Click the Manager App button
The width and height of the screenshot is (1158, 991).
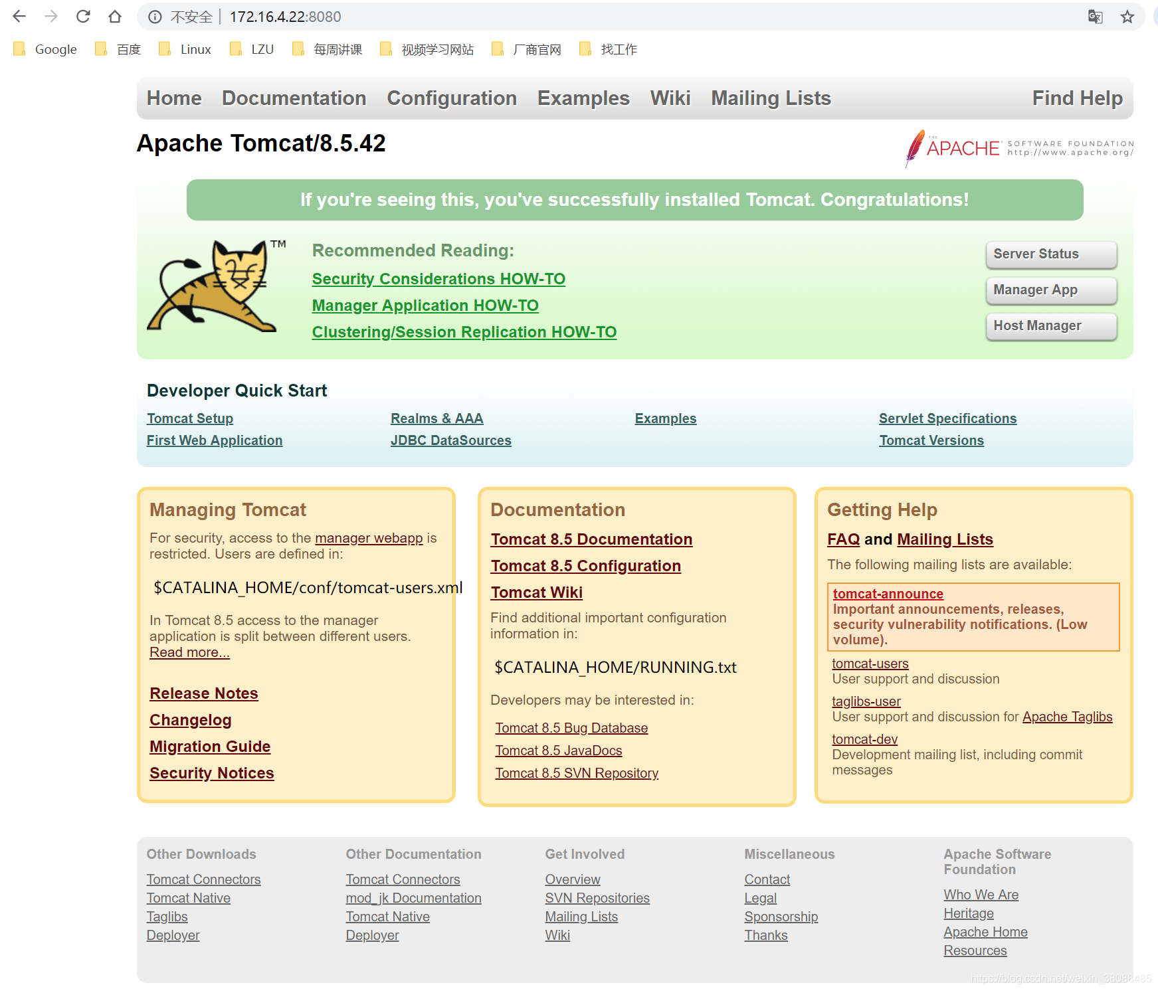click(1051, 290)
